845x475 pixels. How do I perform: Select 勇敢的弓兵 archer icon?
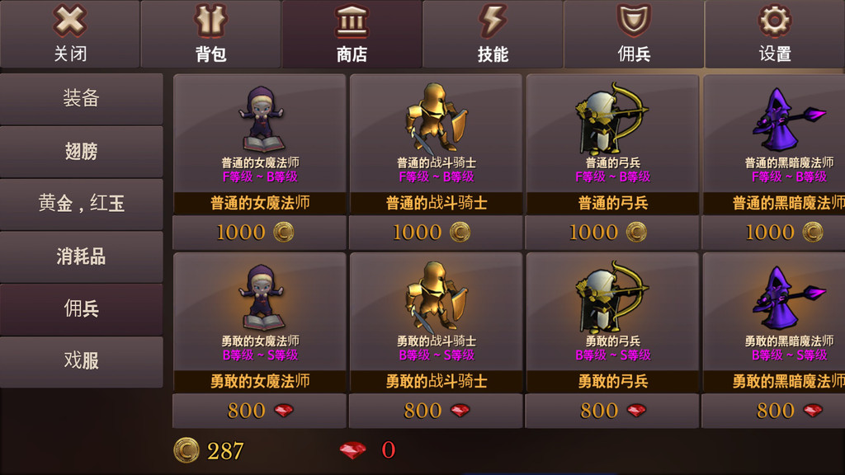pos(612,297)
